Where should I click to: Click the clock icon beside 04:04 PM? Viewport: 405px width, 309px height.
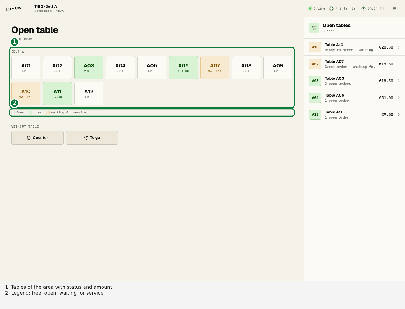pos(363,8)
